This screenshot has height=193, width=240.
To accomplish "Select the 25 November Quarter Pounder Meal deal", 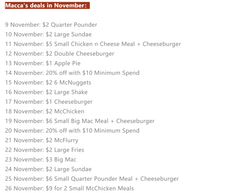I will 92,179.
